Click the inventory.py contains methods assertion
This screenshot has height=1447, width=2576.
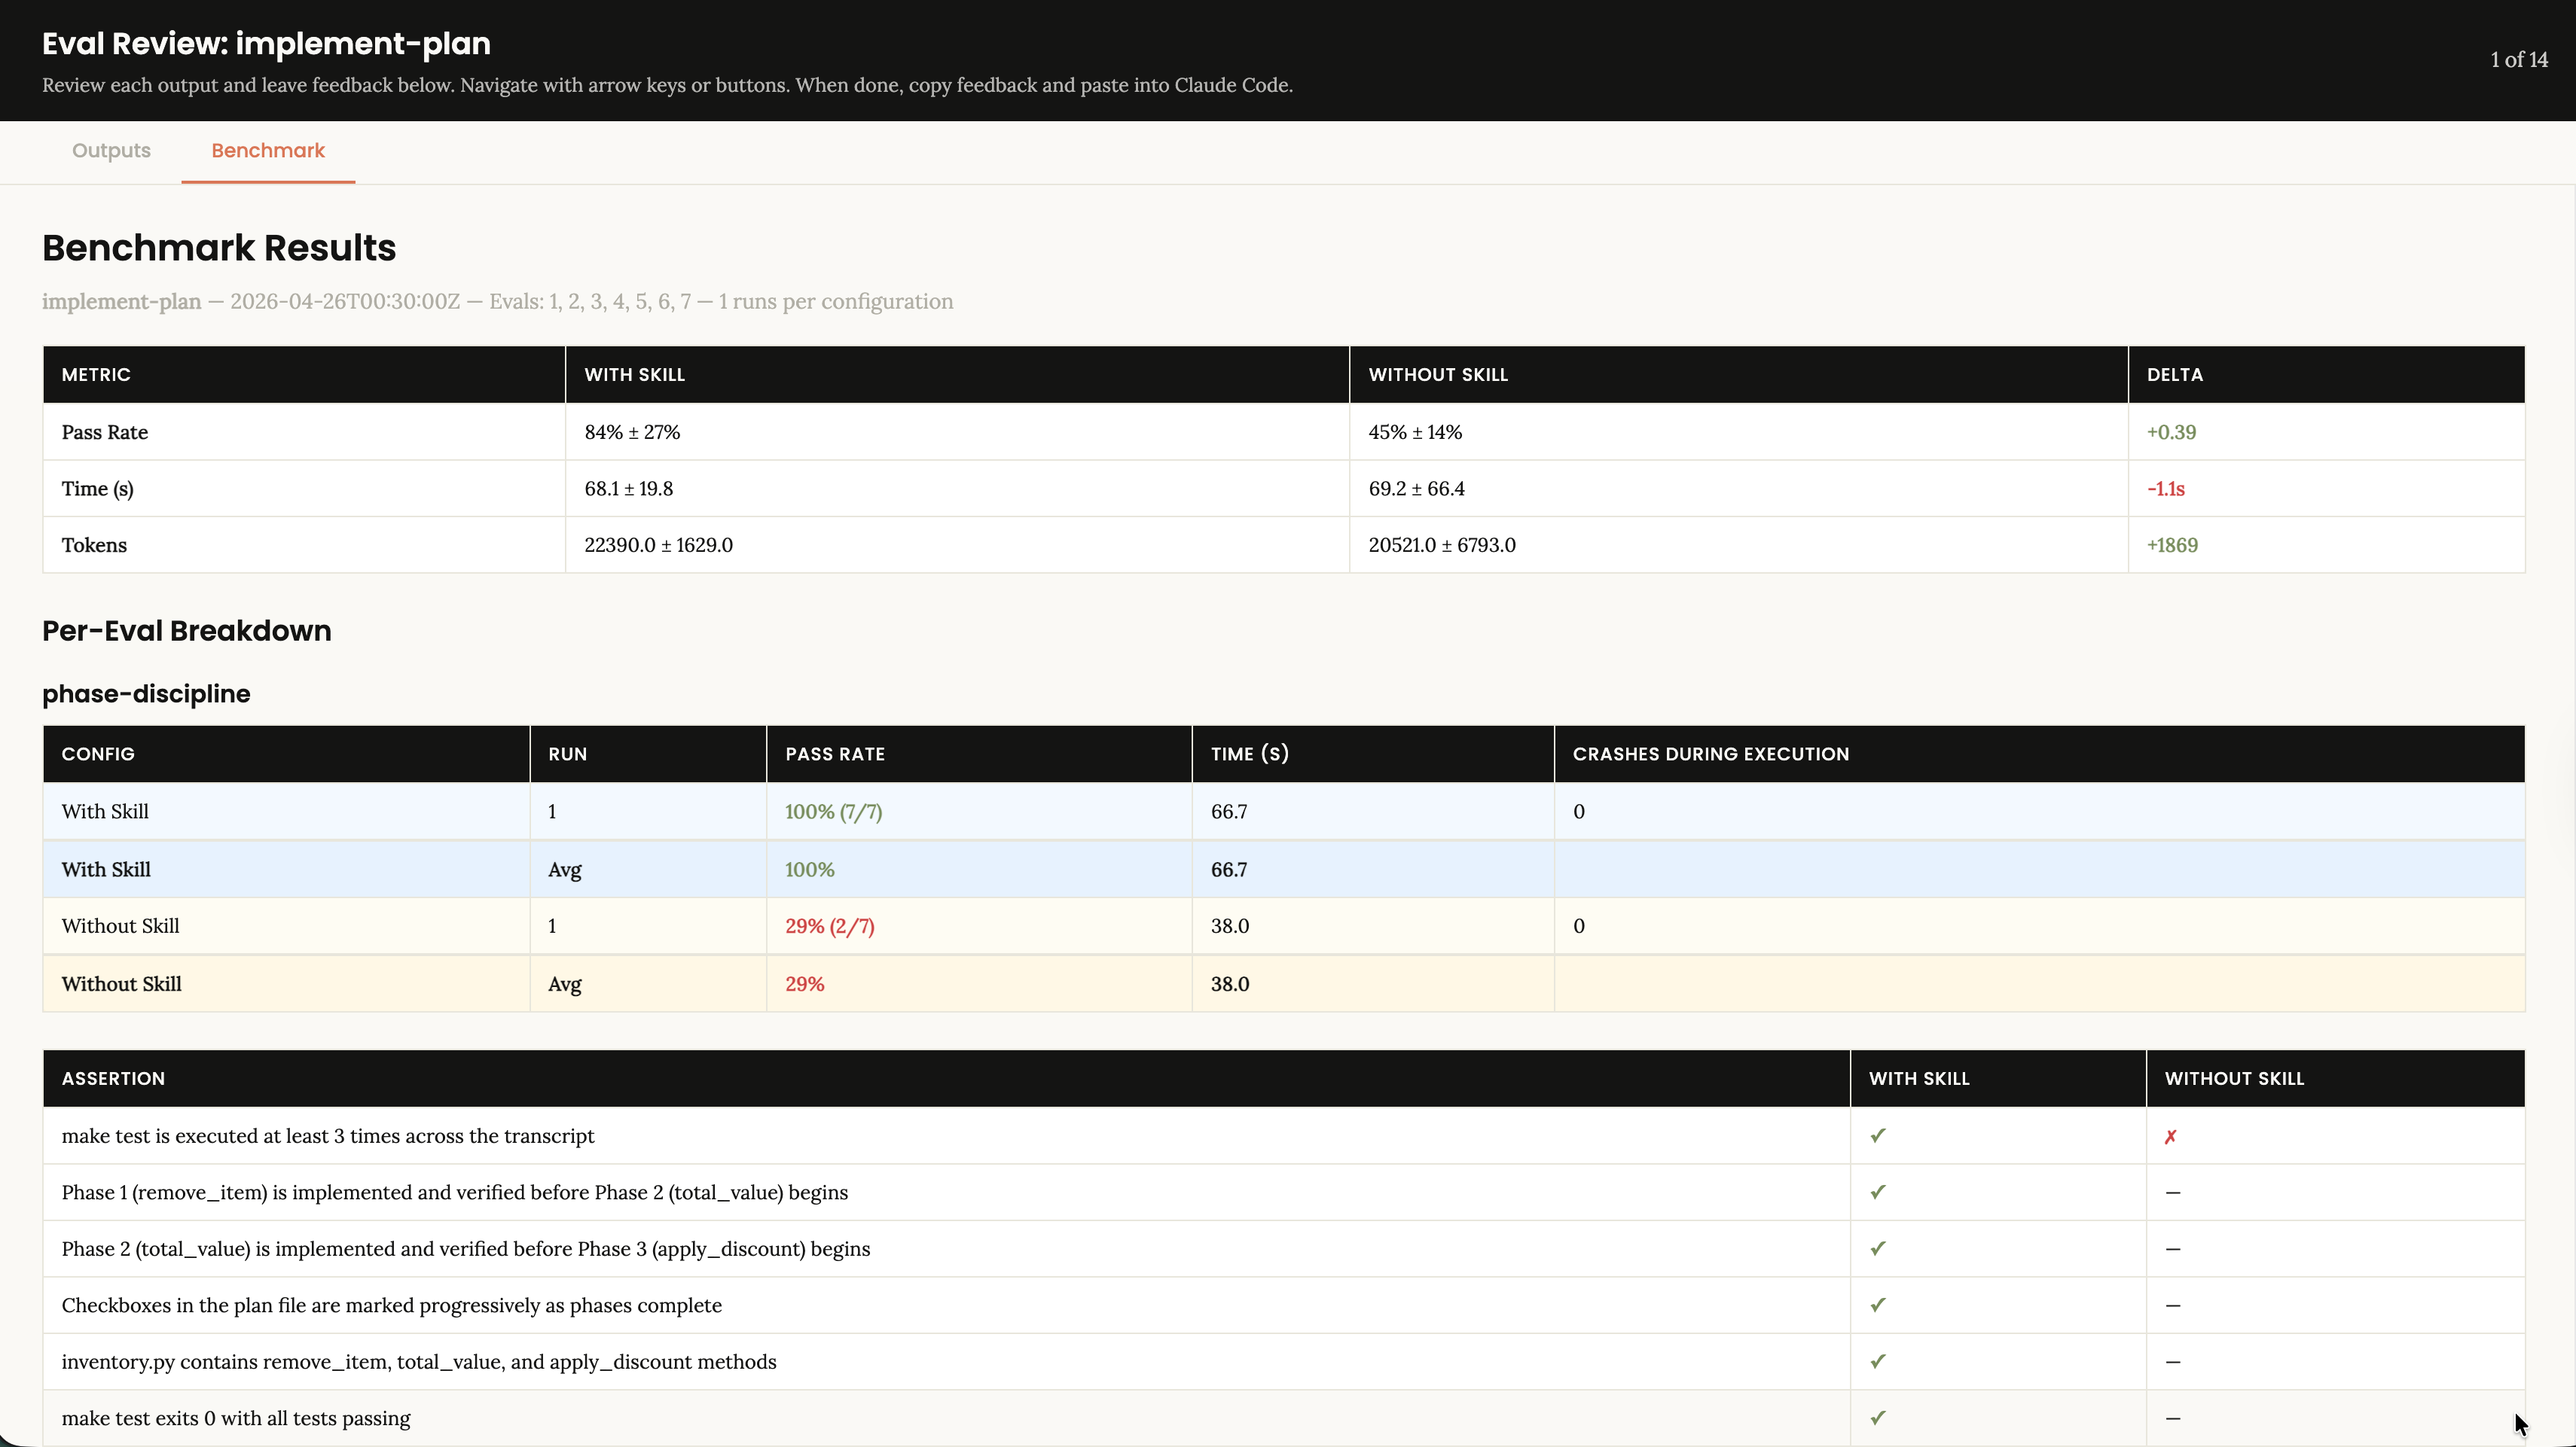(x=419, y=1362)
